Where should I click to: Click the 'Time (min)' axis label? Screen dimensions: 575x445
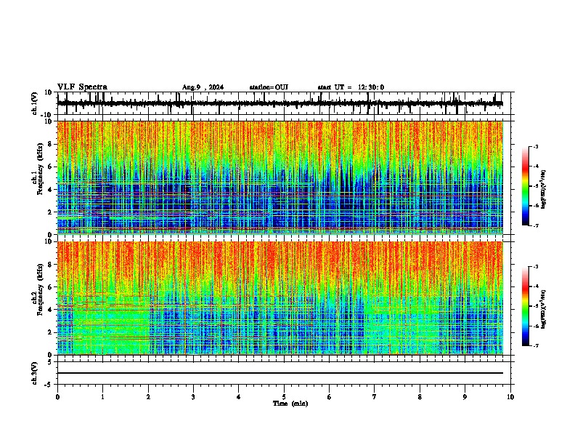290,404
